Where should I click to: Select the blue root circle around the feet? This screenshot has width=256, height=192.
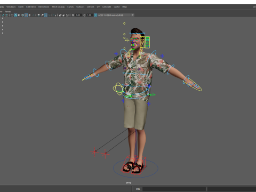click(135, 168)
